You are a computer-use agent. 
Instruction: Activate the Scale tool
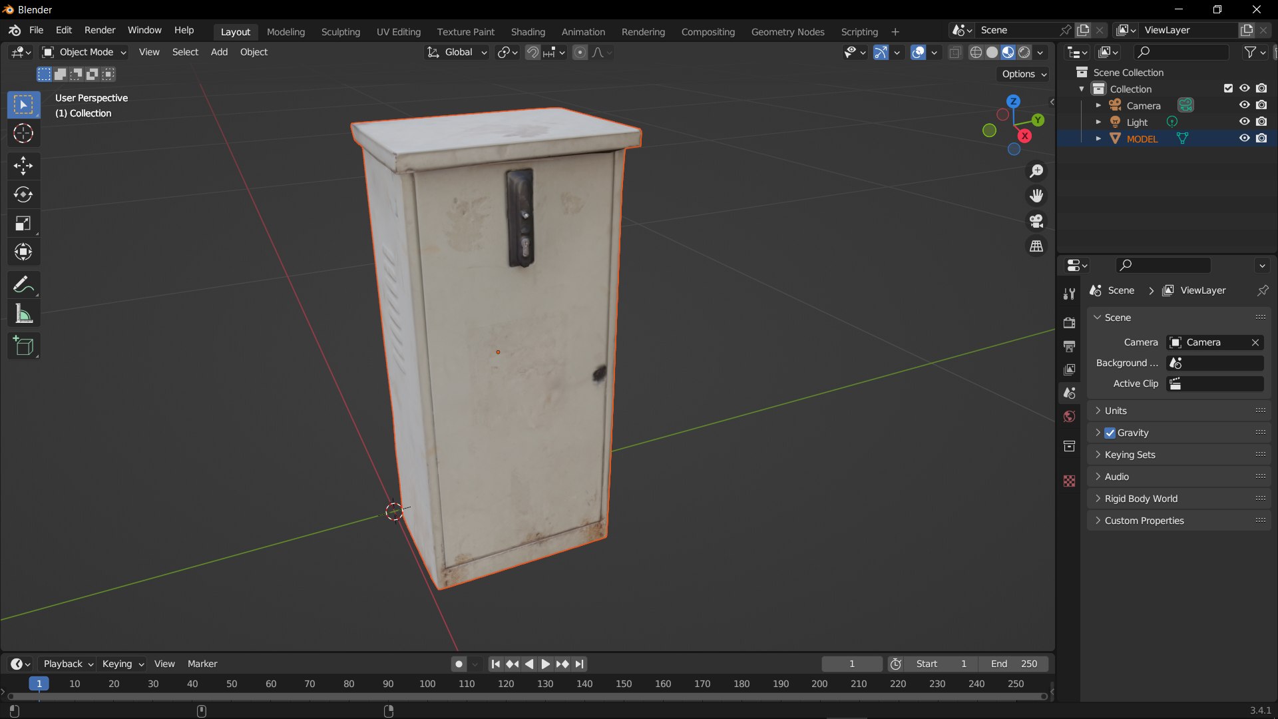coord(23,224)
